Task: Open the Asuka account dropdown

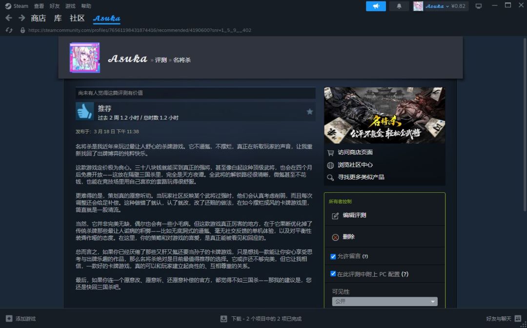Action: [437, 6]
